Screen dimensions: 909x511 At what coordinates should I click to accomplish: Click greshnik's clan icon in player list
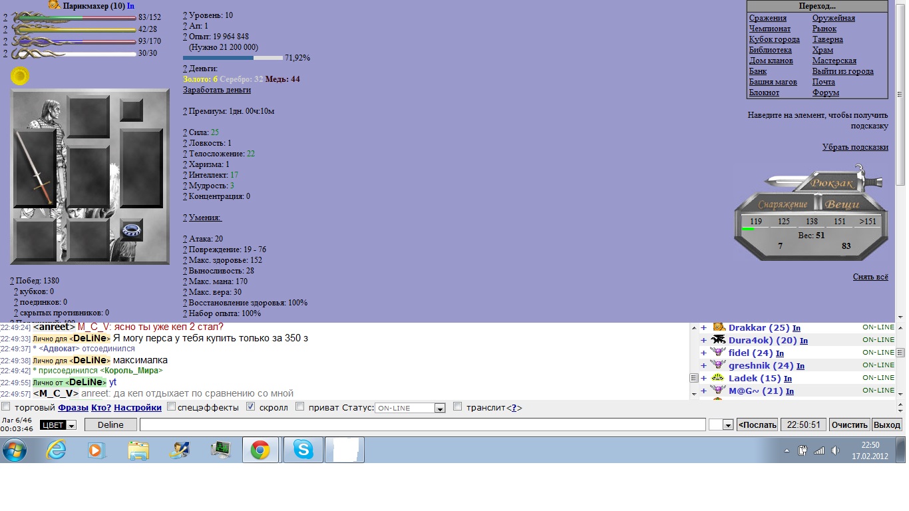pyautogui.click(x=718, y=365)
